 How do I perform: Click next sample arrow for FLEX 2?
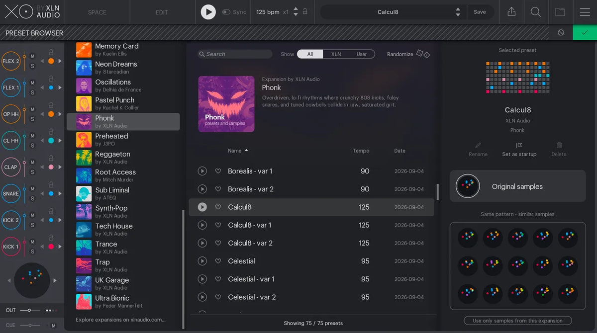(x=60, y=61)
